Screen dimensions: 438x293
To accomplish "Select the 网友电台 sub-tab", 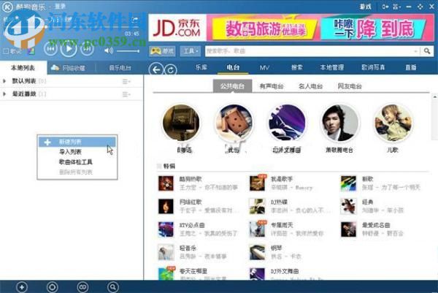I will tap(350, 86).
